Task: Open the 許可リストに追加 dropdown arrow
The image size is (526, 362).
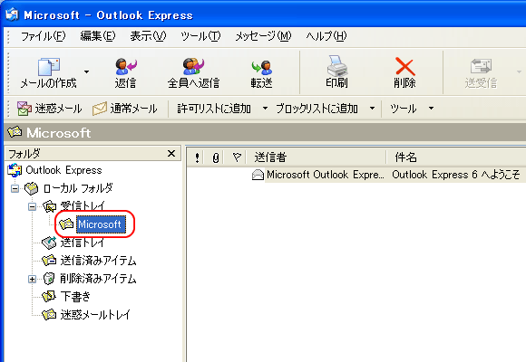Action: point(265,109)
